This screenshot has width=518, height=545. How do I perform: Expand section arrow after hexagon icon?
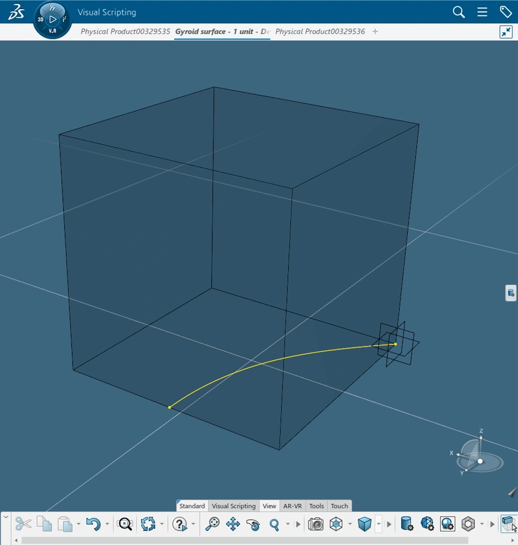point(492,524)
